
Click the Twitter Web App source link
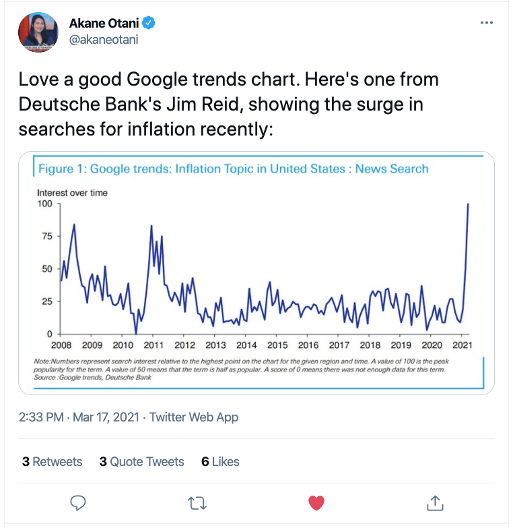194,417
